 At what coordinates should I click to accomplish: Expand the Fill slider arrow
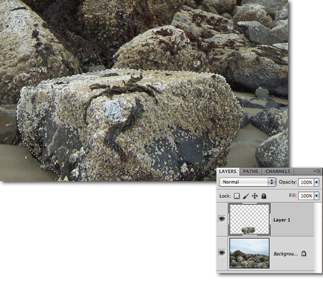click(317, 196)
